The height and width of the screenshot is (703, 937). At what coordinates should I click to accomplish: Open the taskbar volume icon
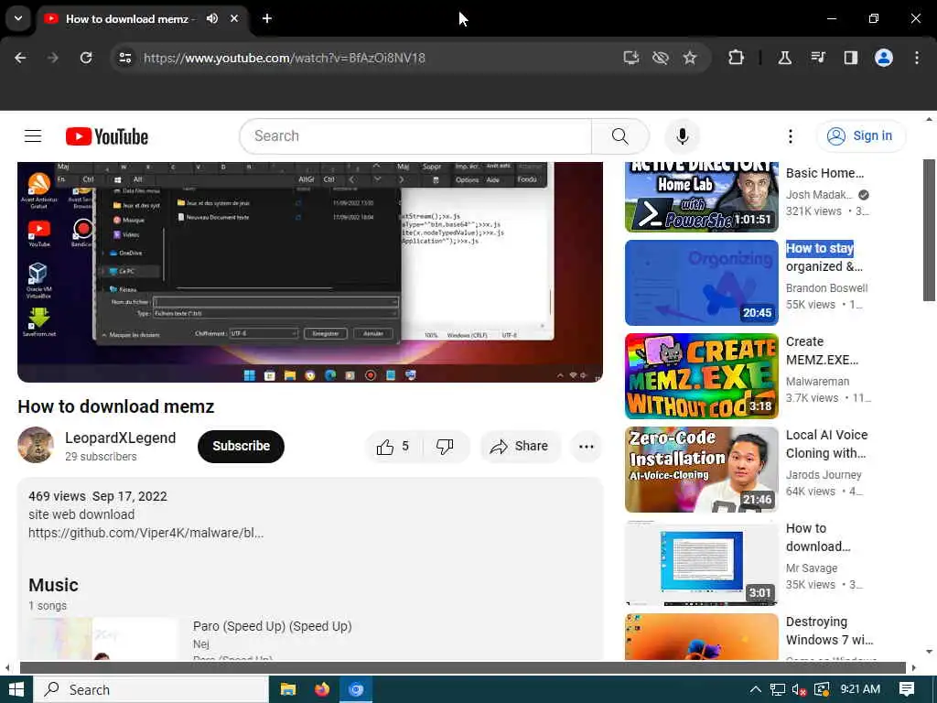click(x=800, y=690)
